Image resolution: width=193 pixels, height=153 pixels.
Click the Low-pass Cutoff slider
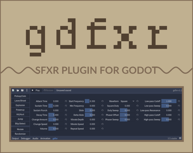(x=169, y=101)
